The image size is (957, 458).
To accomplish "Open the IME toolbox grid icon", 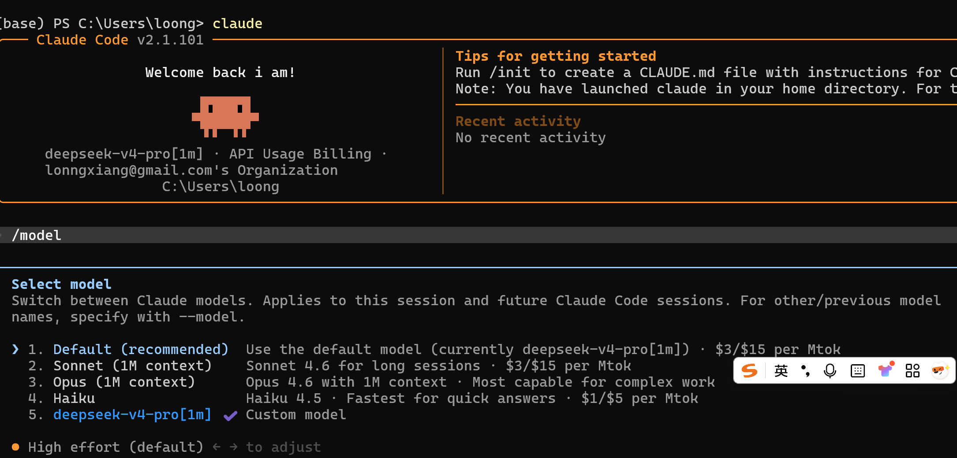I will coord(912,371).
